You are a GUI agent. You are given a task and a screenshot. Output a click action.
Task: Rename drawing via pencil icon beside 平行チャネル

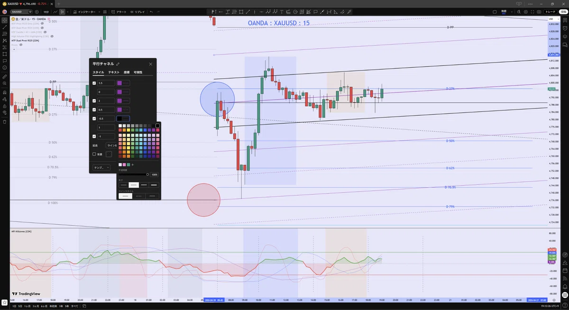point(118,64)
